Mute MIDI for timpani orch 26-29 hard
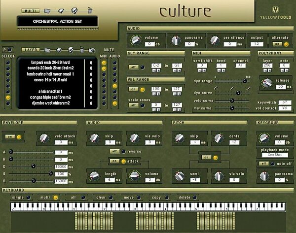The width and height of the screenshot is (296, 233). click(104, 63)
